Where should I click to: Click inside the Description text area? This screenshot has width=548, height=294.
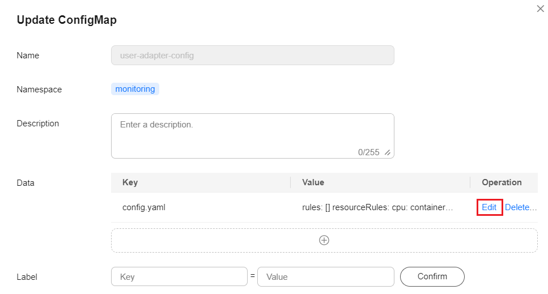[x=253, y=136]
